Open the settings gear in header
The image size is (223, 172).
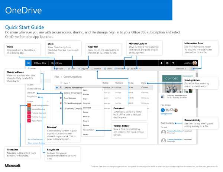(x=168, y=64)
